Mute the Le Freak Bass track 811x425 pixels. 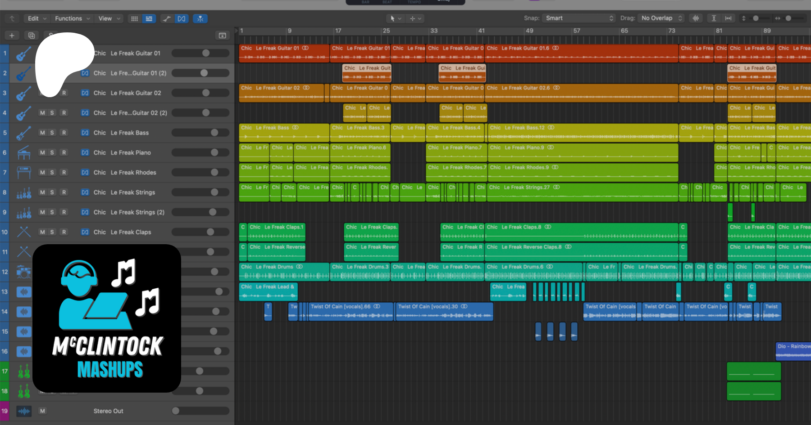click(x=42, y=133)
